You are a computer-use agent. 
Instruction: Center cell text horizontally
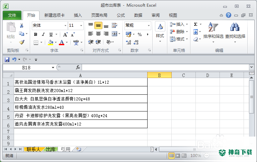pos(98,34)
